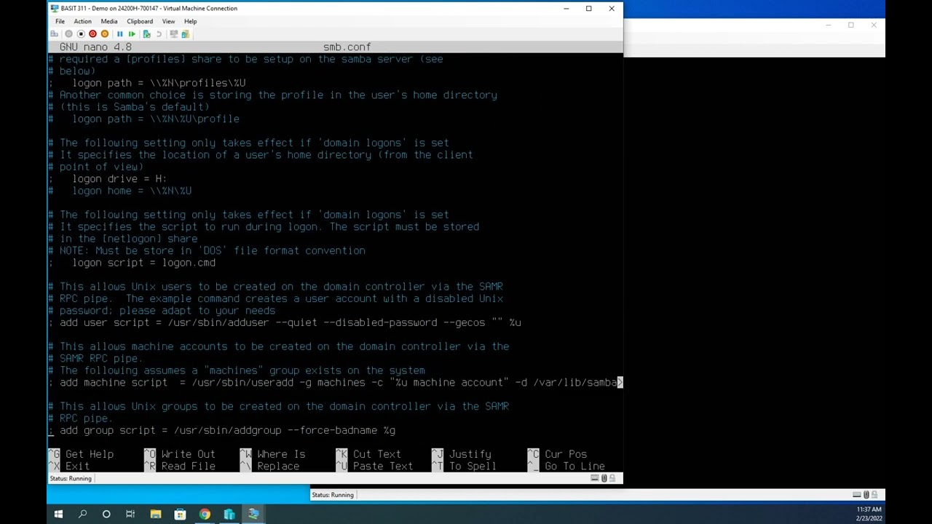Screen dimensions: 932x524
Task: Open the File menu
Action: (x=60, y=21)
